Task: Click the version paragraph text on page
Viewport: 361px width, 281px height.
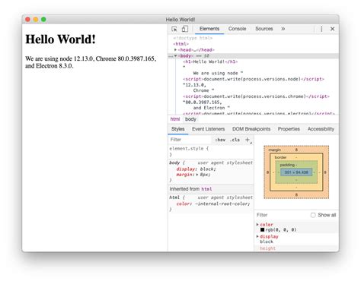Action: pyautogui.click(x=91, y=62)
